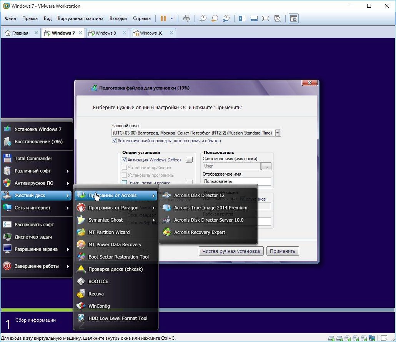Click the console view toolbar icon

293,18
